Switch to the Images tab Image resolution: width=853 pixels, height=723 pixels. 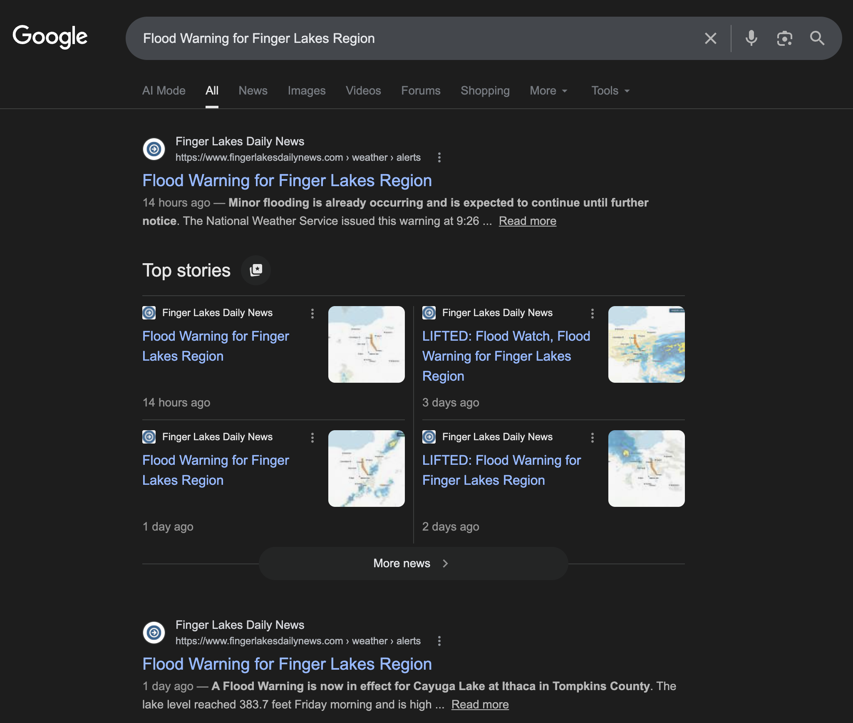[306, 90]
